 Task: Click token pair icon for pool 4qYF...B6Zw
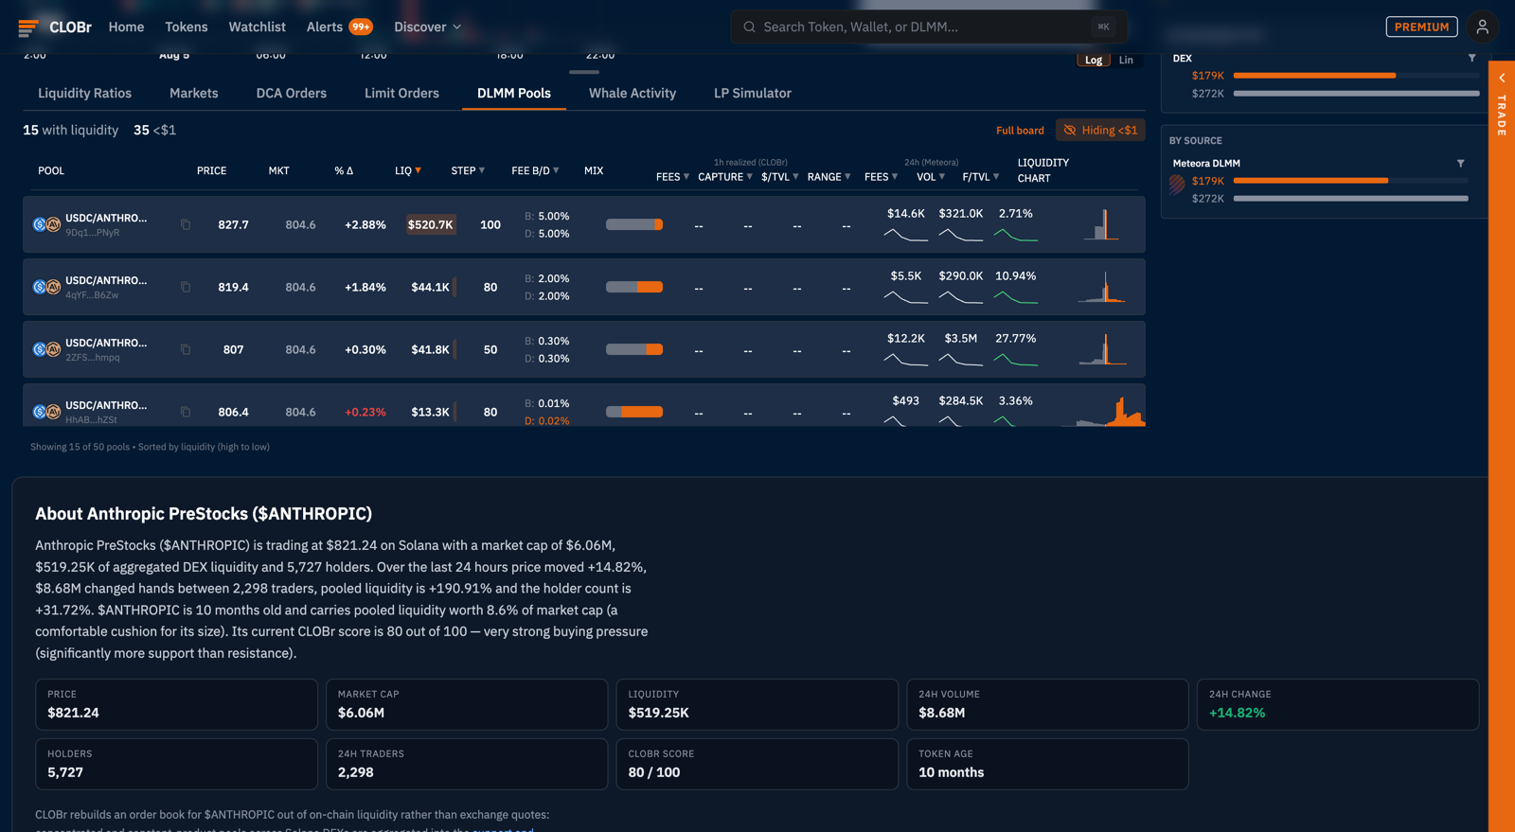46,287
